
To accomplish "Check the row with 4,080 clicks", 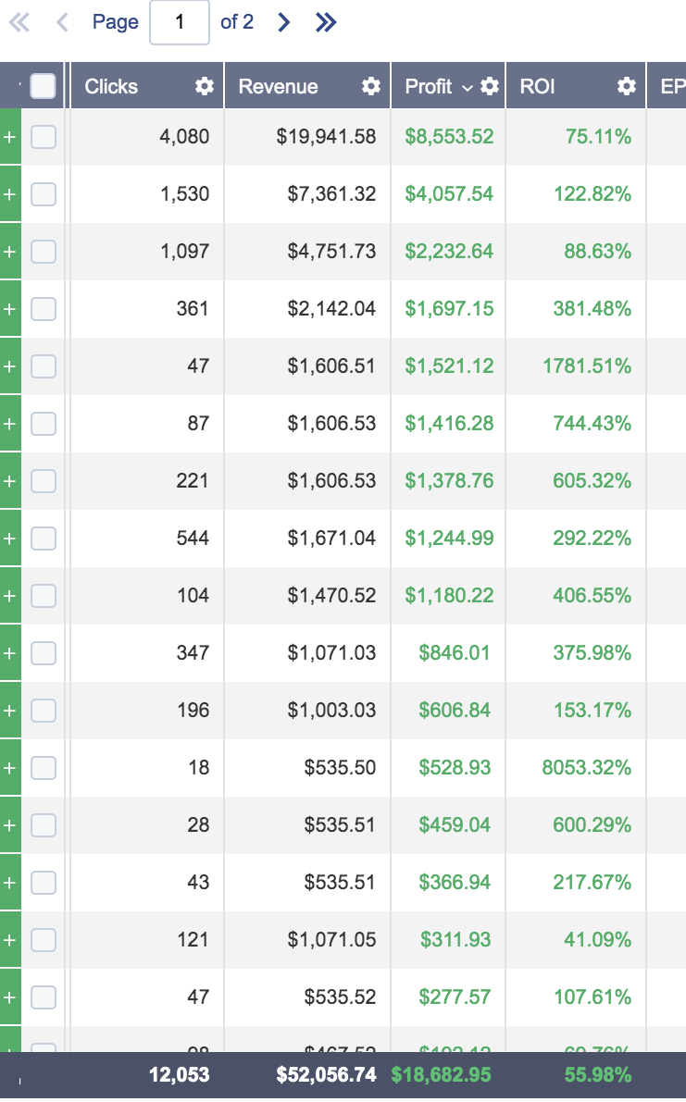I will point(44,137).
